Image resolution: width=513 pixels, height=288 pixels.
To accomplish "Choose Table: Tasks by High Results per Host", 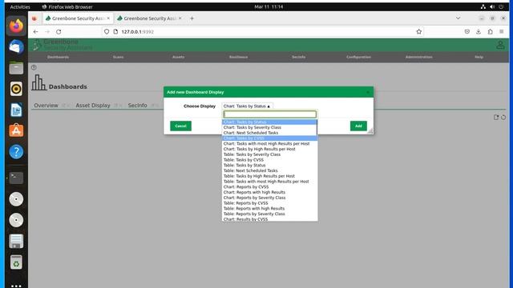I will (x=269, y=176).
